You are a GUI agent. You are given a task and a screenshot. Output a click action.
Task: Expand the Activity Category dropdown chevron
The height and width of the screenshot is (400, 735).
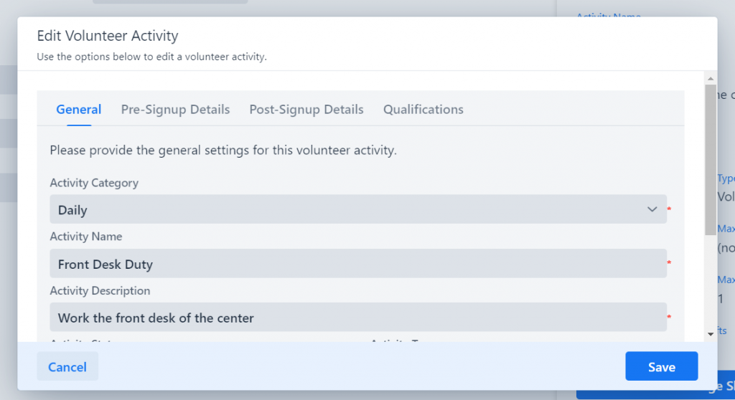[x=652, y=209]
